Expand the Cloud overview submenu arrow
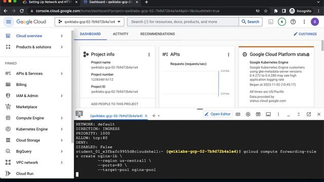Image resolution: width=324 pixels, height=182 pixels. (62, 36)
